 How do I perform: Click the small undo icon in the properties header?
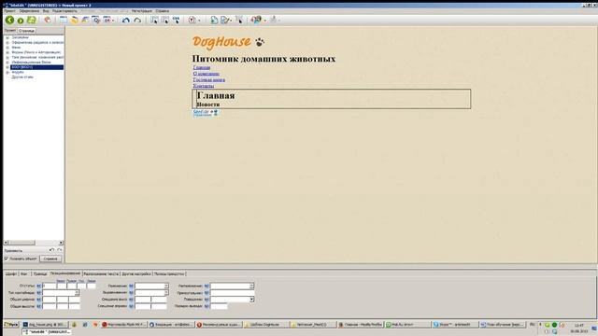[52, 250]
